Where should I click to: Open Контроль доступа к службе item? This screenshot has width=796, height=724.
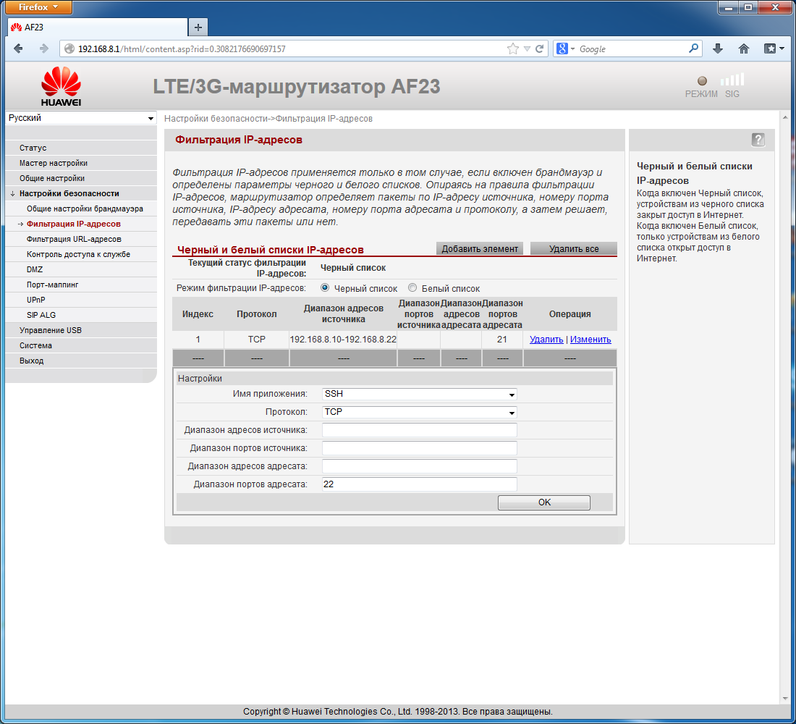point(79,255)
